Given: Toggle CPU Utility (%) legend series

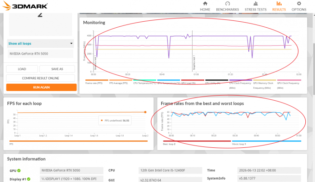Looking at the screenshot, I should click(217, 82).
